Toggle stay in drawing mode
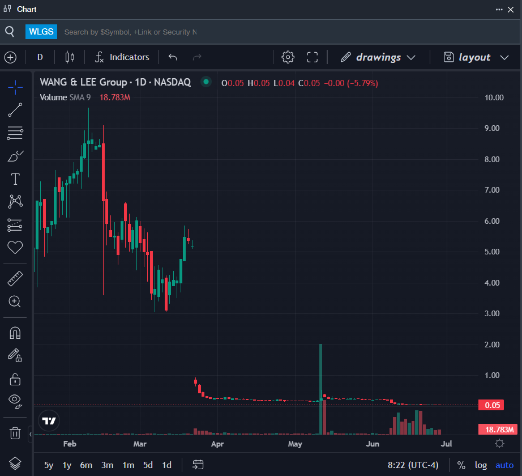522x476 pixels. coord(15,355)
